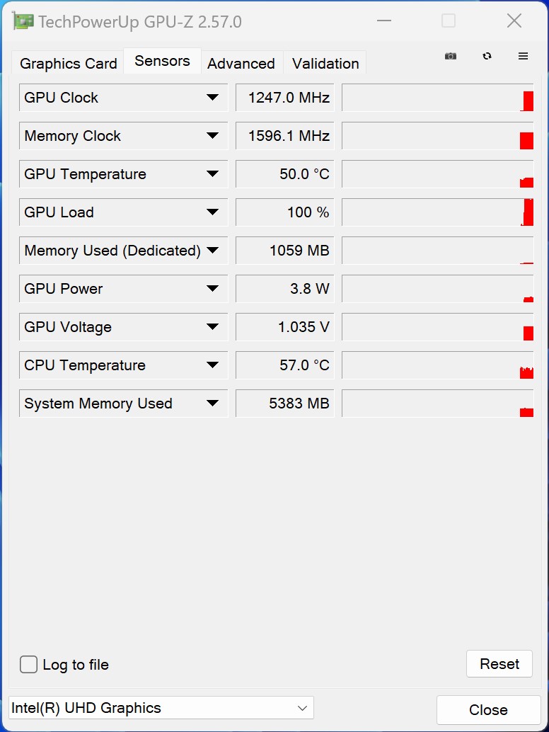Expand the Memory Clock dropdown arrow

tap(212, 136)
